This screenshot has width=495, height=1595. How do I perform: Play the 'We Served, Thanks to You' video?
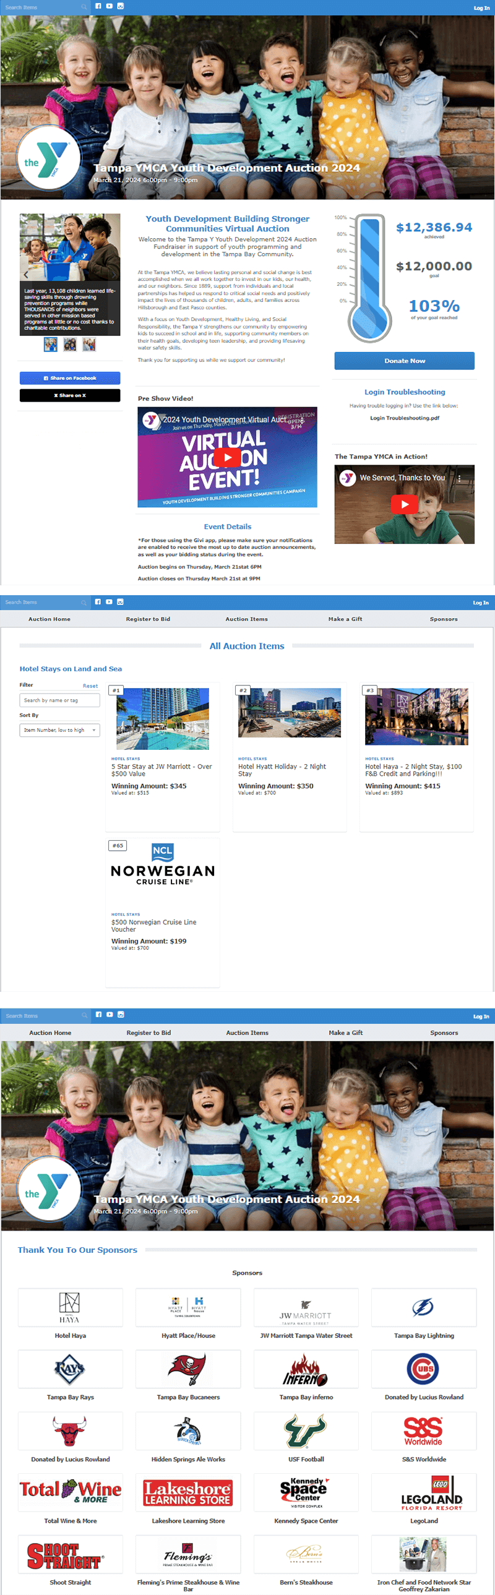(405, 505)
